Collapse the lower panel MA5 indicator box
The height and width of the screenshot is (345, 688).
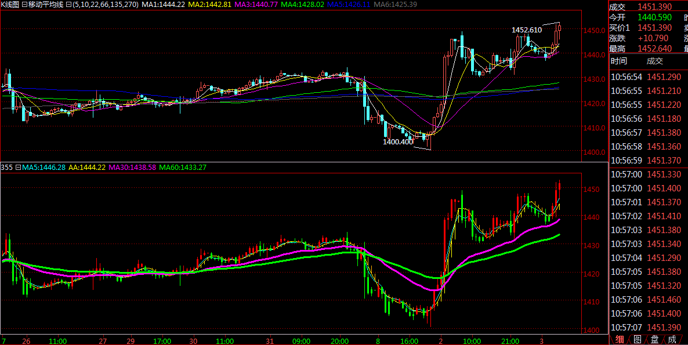point(19,168)
